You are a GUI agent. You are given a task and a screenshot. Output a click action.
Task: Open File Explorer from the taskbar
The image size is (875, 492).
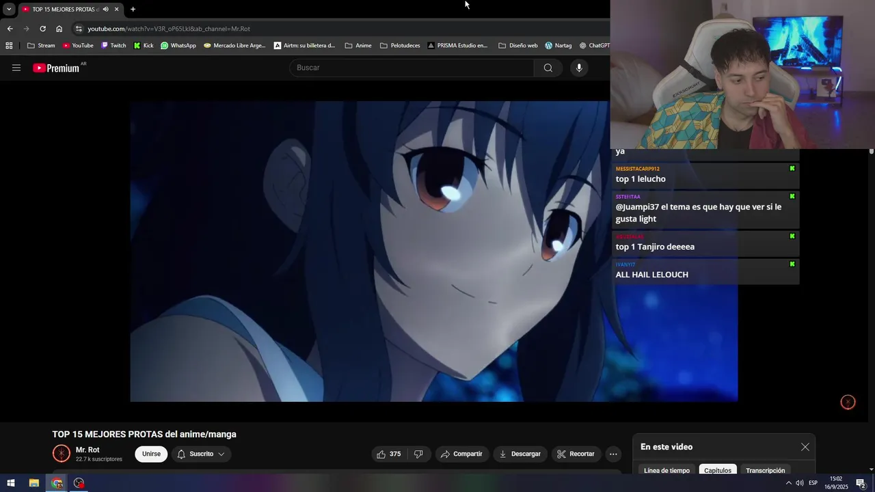(x=33, y=483)
